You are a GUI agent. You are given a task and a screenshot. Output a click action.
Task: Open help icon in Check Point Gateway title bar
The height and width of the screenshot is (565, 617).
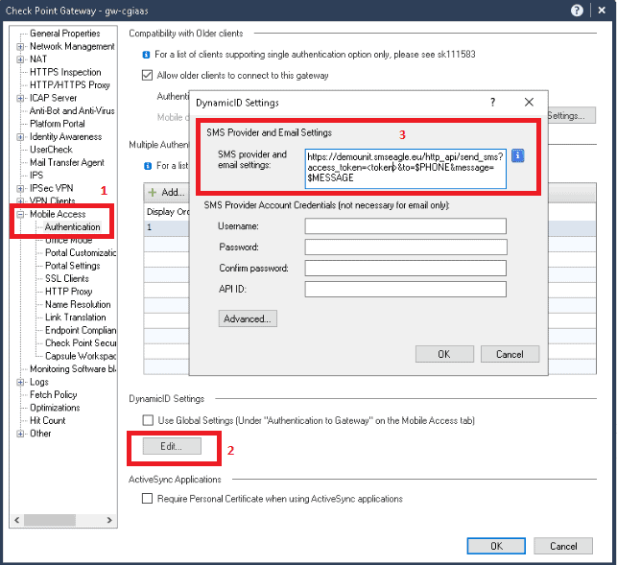tap(577, 11)
